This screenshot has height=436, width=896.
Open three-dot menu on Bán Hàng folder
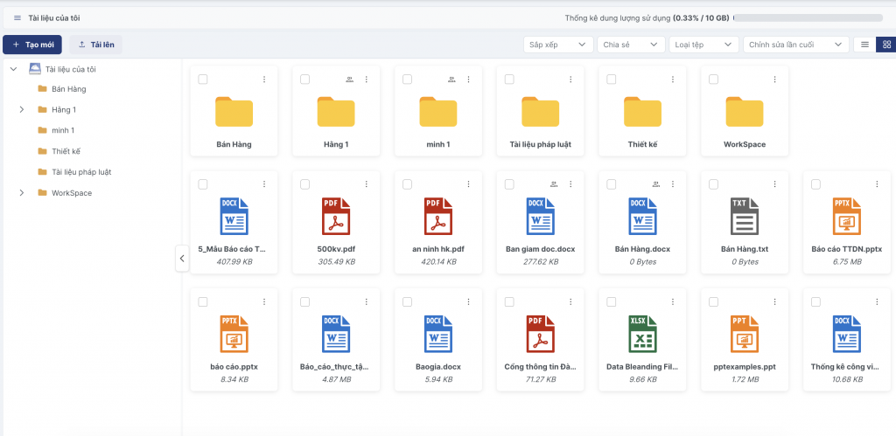263,80
